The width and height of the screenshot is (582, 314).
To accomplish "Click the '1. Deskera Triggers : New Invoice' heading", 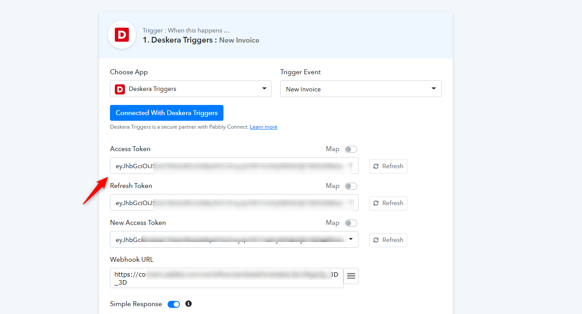I will pyautogui.click(x=201, y=40).
